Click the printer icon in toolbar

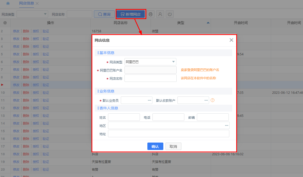(151, 14)
